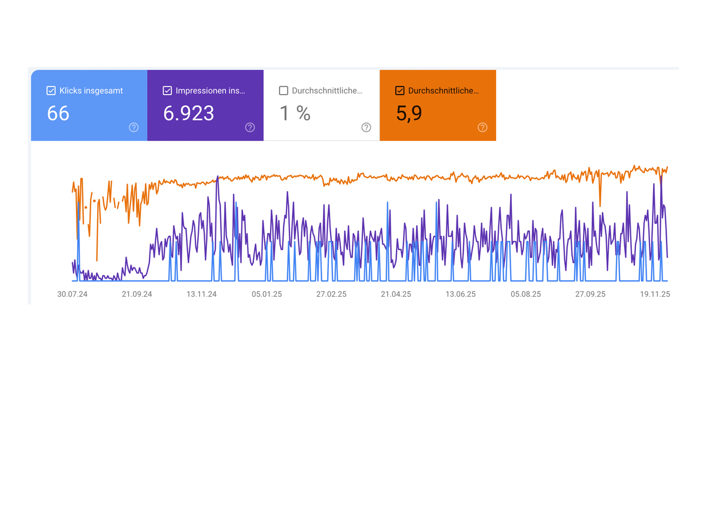
Task: Click the 19.11.25 axis label
Action: (x=654, y=294)
